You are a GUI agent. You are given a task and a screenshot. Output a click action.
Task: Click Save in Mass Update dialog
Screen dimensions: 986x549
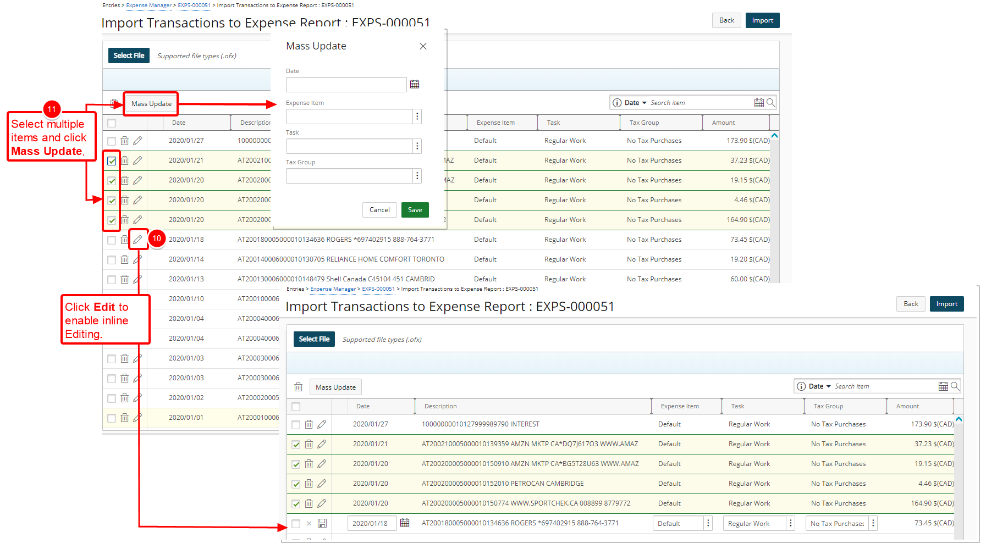pyautogui.click(x=415, y=210)
